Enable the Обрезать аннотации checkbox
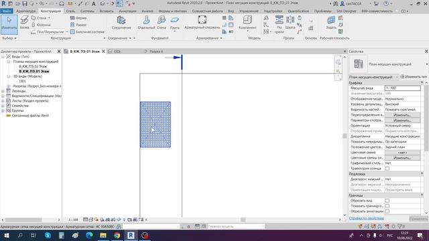Viewport: 429px width, 241px height. click(x=387, y=212)
